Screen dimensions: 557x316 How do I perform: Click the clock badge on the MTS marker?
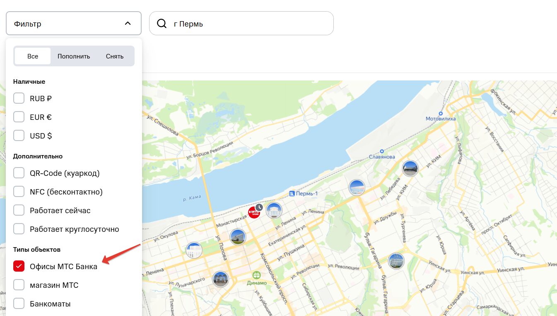(x=259, y=207)
